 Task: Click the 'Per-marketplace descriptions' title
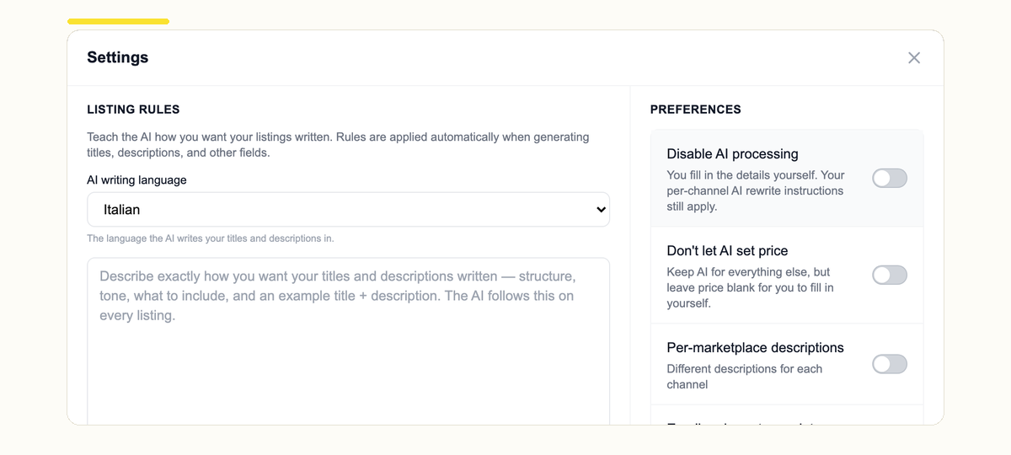tap(755, 348)
